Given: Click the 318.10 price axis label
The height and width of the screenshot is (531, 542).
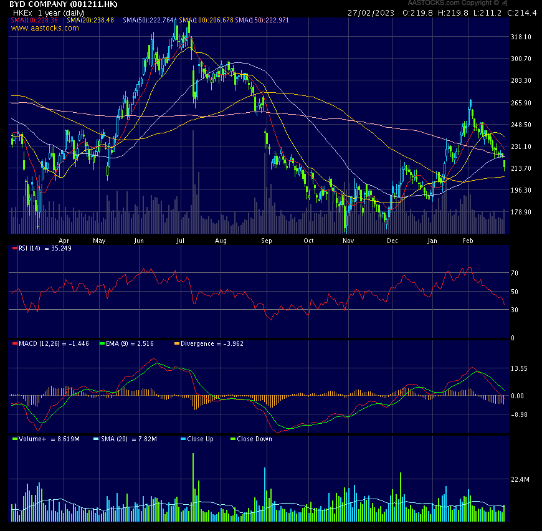Looking at the screenshot, I should (x=521, y=37).
